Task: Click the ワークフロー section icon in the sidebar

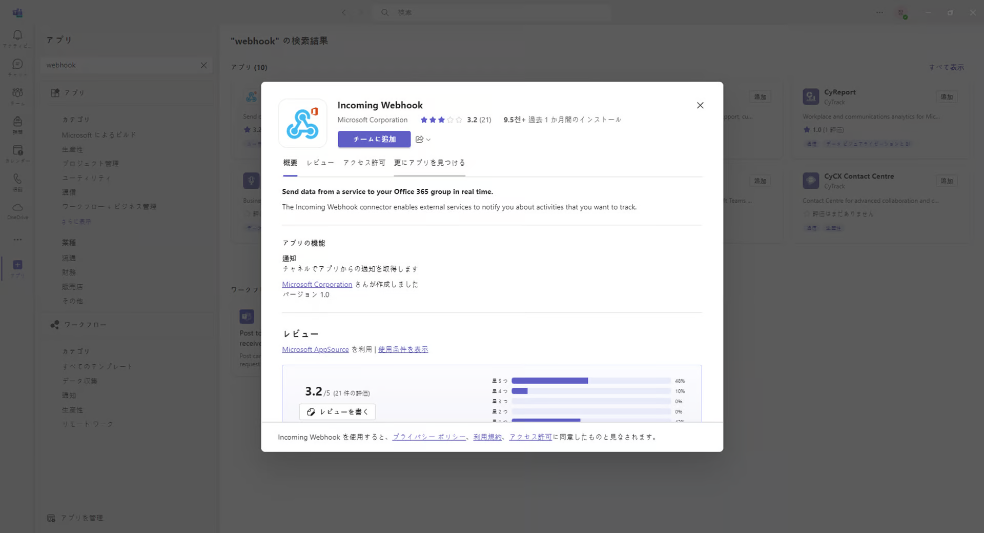Action: (x=55, y=325)
